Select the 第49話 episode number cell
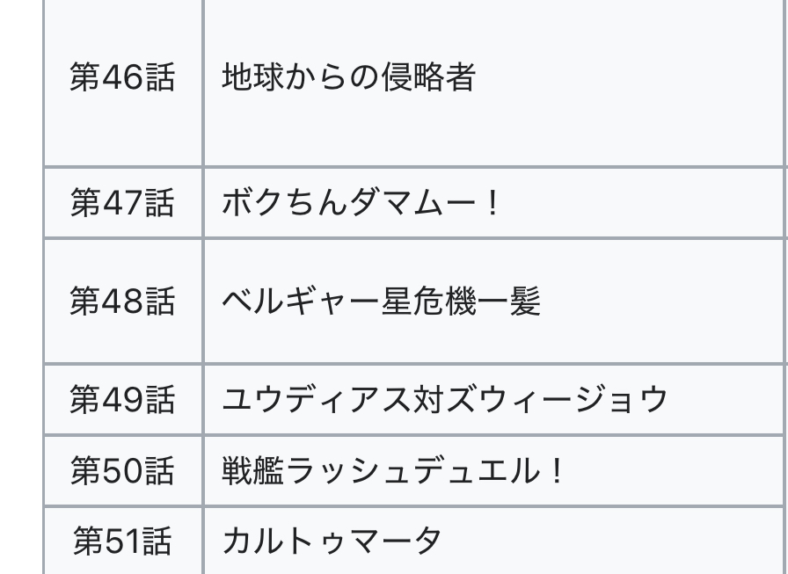 pos(122,400)
